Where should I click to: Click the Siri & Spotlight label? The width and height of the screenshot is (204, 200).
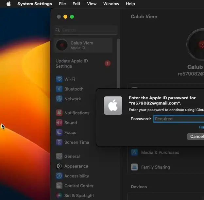(79, 195)
